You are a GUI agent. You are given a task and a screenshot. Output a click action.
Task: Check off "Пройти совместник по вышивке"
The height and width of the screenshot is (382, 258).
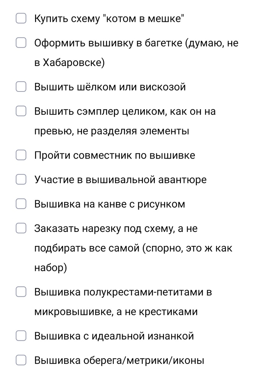21,155
